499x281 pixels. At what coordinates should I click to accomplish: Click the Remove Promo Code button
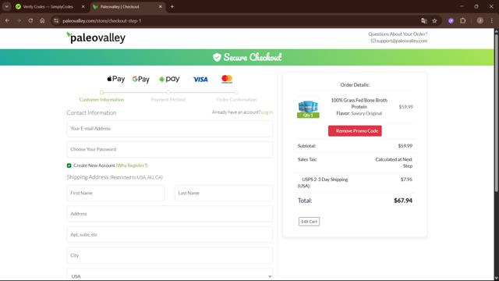tap(355, 131)
